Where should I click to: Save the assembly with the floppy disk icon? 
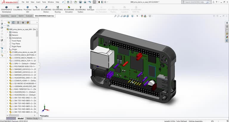pyautogui.click(x=80, y=2)
